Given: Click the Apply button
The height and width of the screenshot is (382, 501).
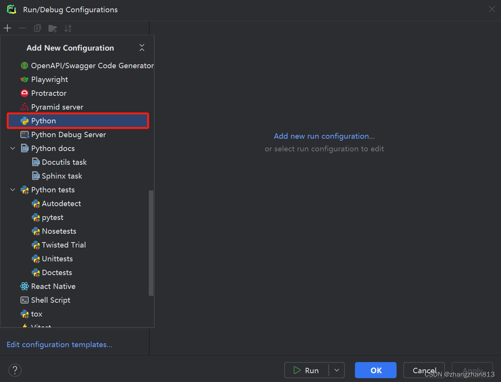Looking at the screenshot, I should pos(472,370).
